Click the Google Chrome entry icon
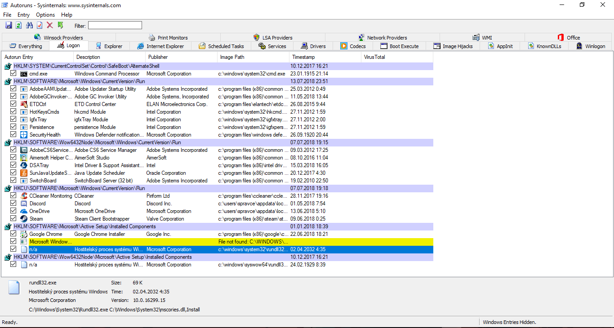 (24, 234)
